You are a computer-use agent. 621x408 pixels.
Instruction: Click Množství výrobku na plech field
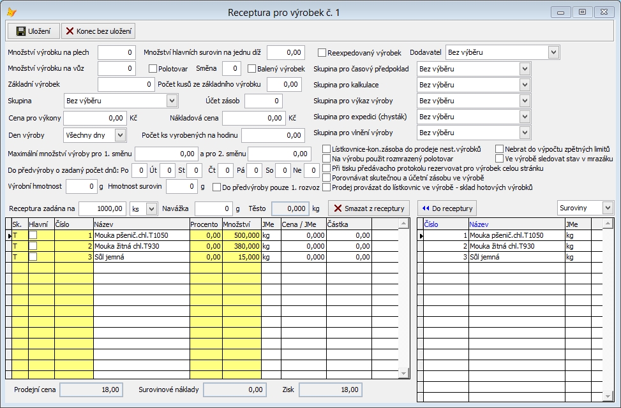(x=116, y=52)
